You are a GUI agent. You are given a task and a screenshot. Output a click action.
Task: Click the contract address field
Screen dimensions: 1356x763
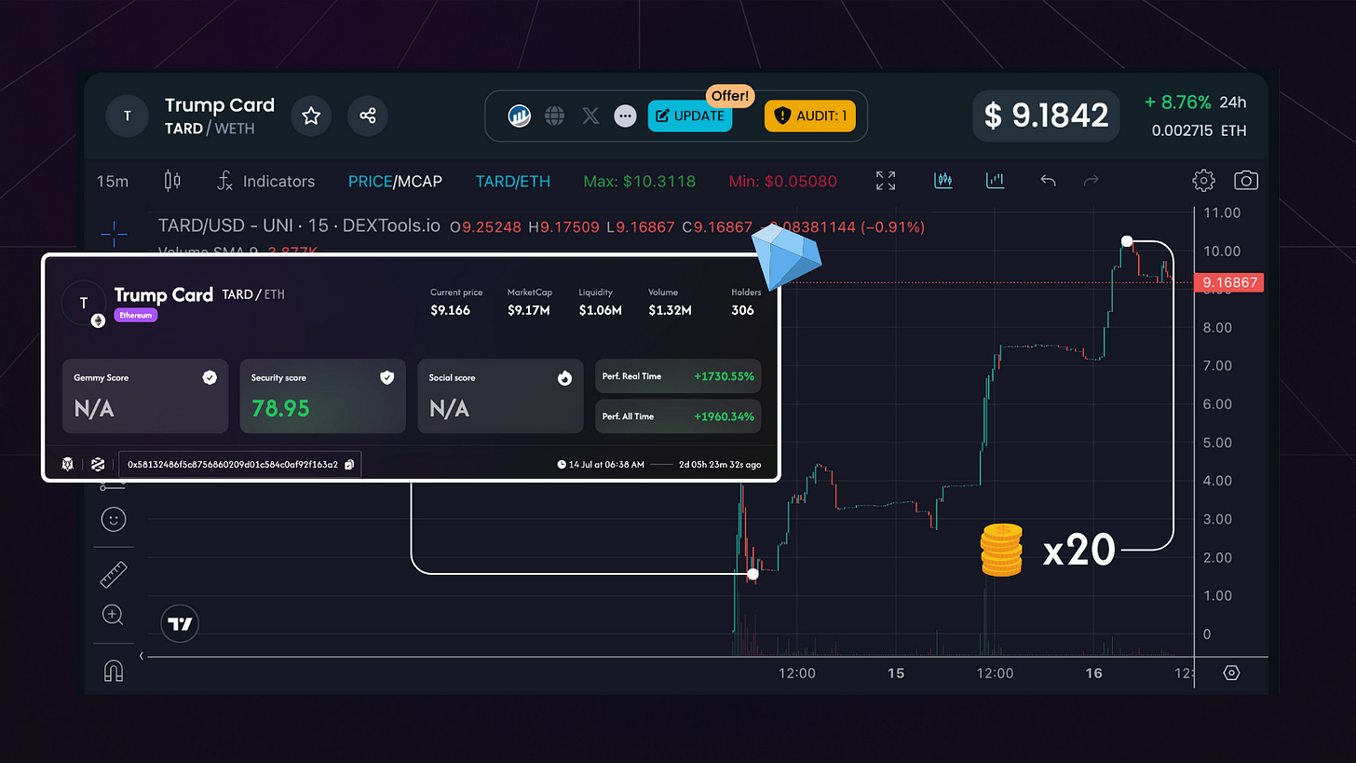pyautogui.click(x=240, y=464)
